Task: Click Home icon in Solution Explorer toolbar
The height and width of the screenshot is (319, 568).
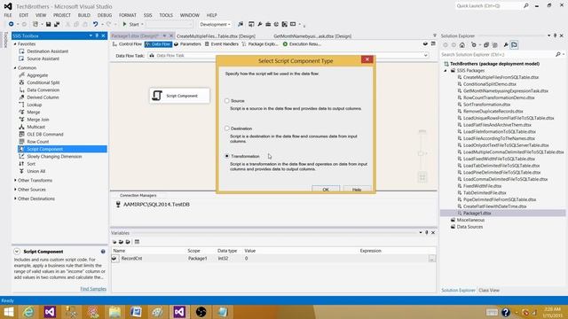Action: 461,45
